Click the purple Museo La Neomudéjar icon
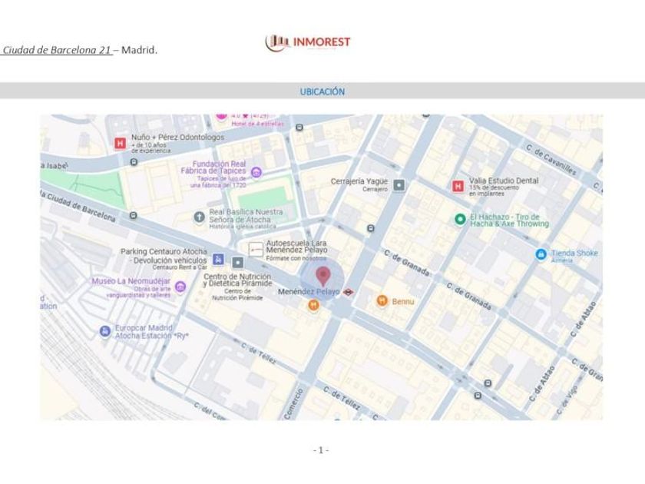Image resolution: width=645 pixels, height=484 pixels. tap(180, 287)
